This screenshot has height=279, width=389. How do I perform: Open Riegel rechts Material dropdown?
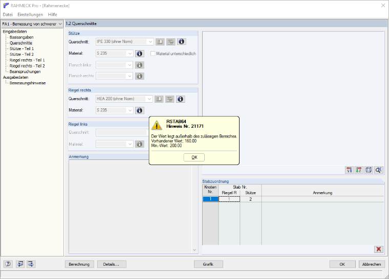tap(129, 110)
